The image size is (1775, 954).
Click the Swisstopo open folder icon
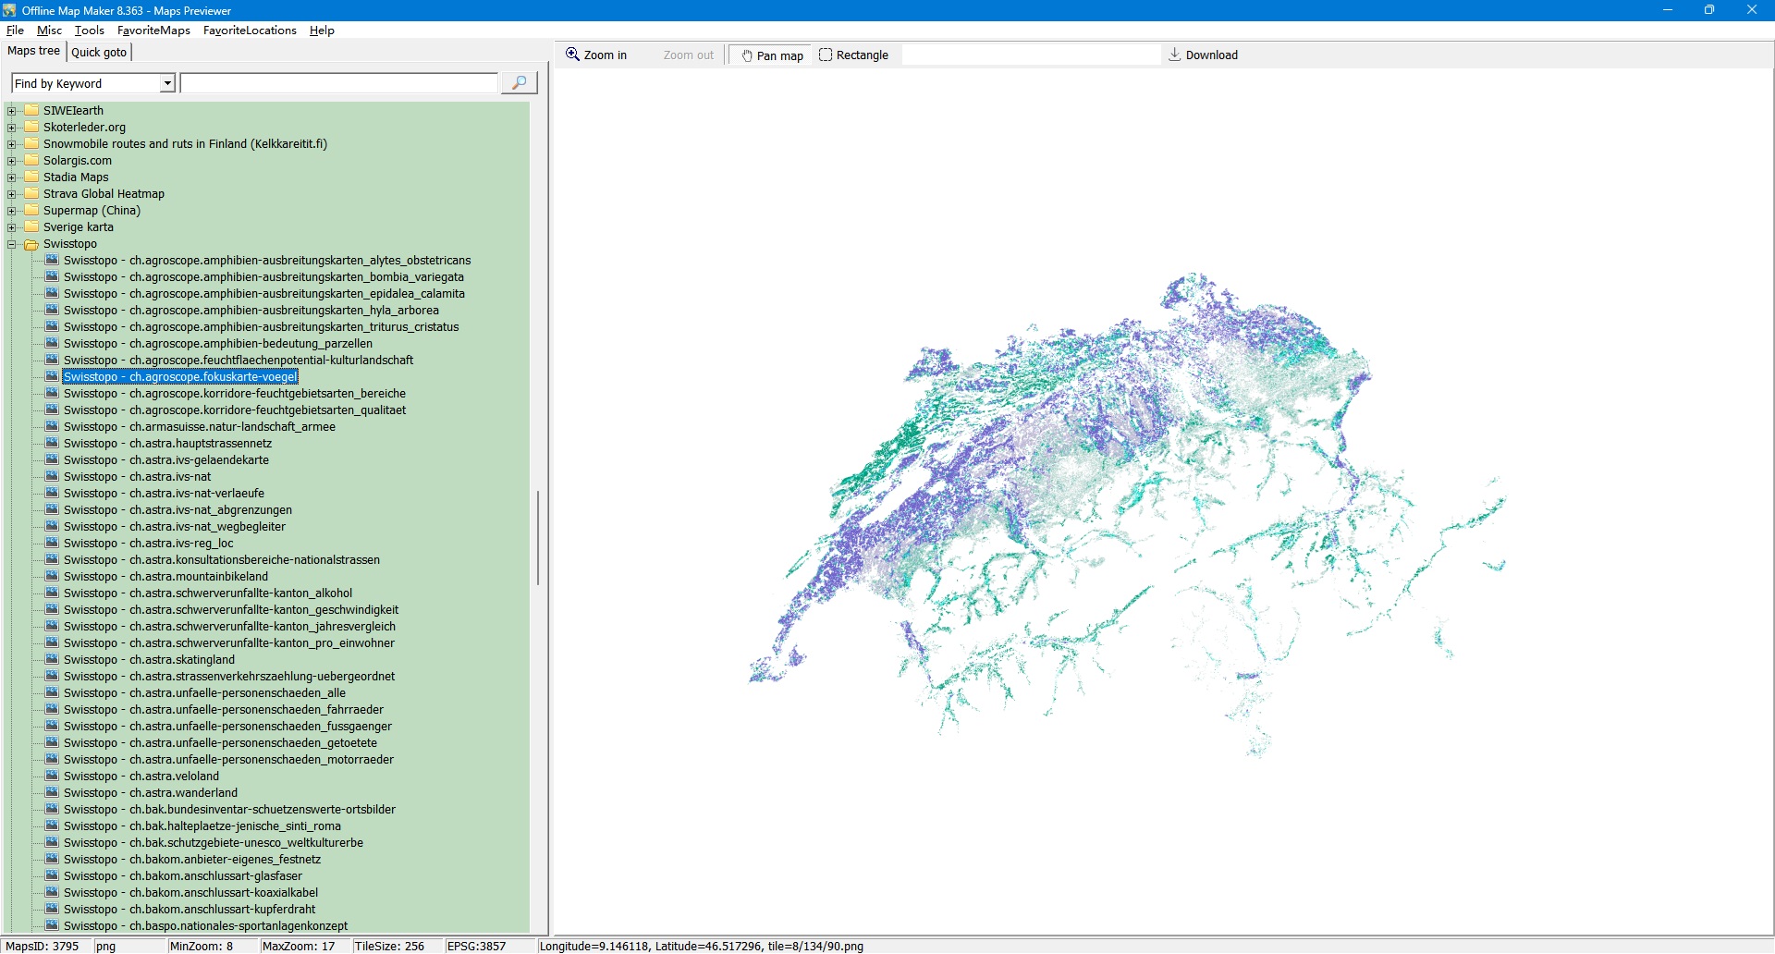(x=31, y=245)
